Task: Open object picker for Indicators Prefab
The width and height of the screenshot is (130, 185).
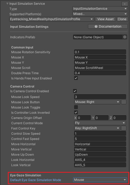Action: (x=125, y=37)
